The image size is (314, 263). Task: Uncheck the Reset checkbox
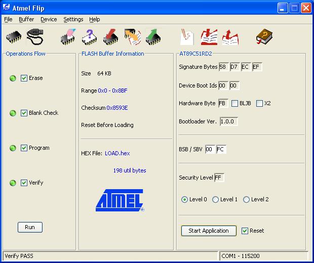(x=245, y=231)
